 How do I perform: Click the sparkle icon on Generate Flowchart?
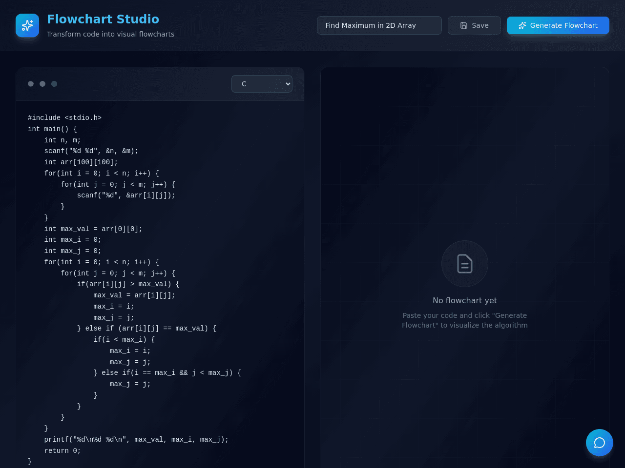(x=522, y=25)
